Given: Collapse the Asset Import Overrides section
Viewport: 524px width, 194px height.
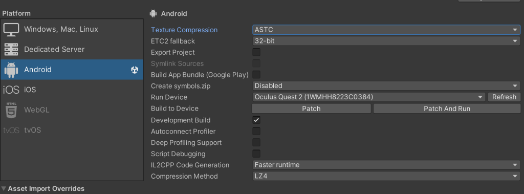Looking at the screenshot, I should (x=4, y=188).
